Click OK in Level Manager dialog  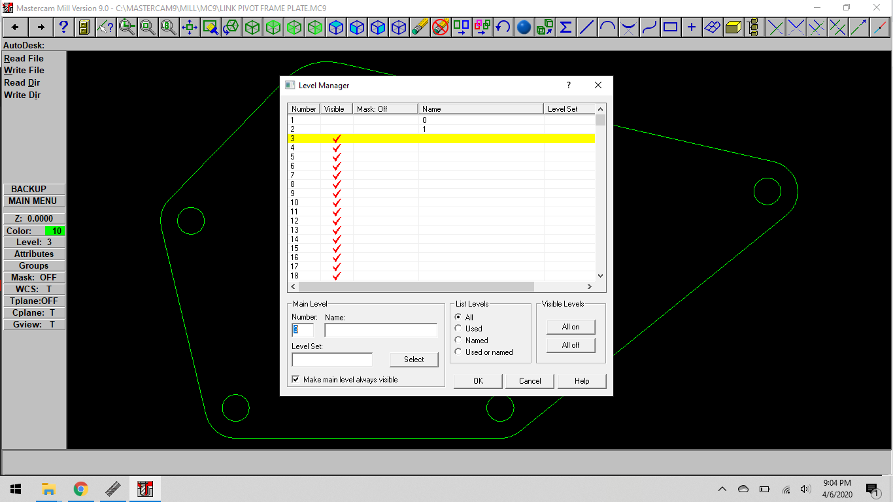click(x=478, y=381)
